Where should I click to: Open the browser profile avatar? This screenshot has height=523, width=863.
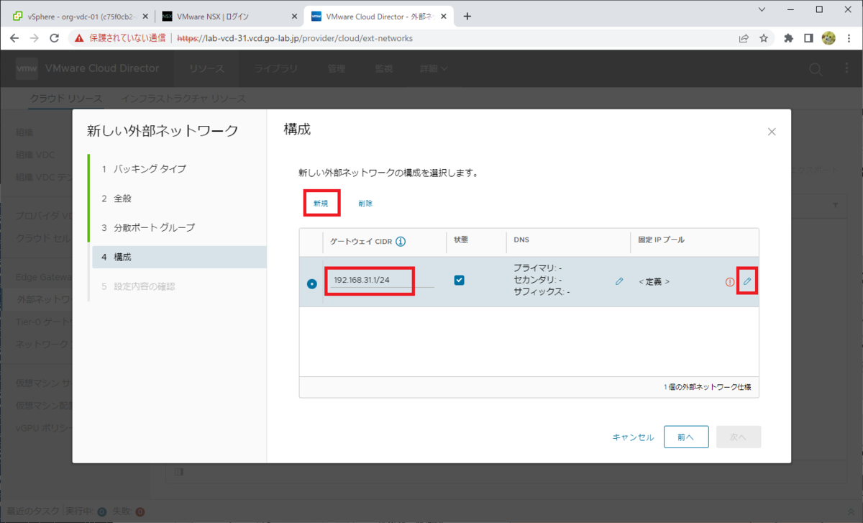click(828, 38)
